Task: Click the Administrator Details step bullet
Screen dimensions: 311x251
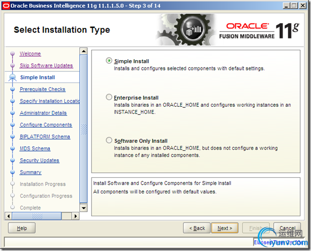Action: pyautogui.click(x=13, y=113)
